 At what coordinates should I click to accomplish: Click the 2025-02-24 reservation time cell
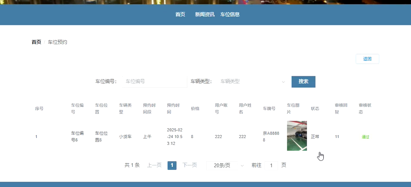tap(175, 137)
